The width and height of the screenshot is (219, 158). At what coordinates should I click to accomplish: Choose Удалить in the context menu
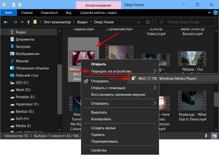click(120, 135)
